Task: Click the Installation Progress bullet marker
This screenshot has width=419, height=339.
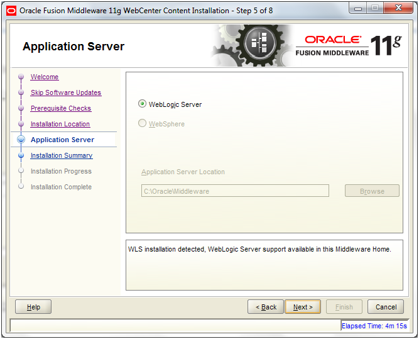Action: [21, 170]
